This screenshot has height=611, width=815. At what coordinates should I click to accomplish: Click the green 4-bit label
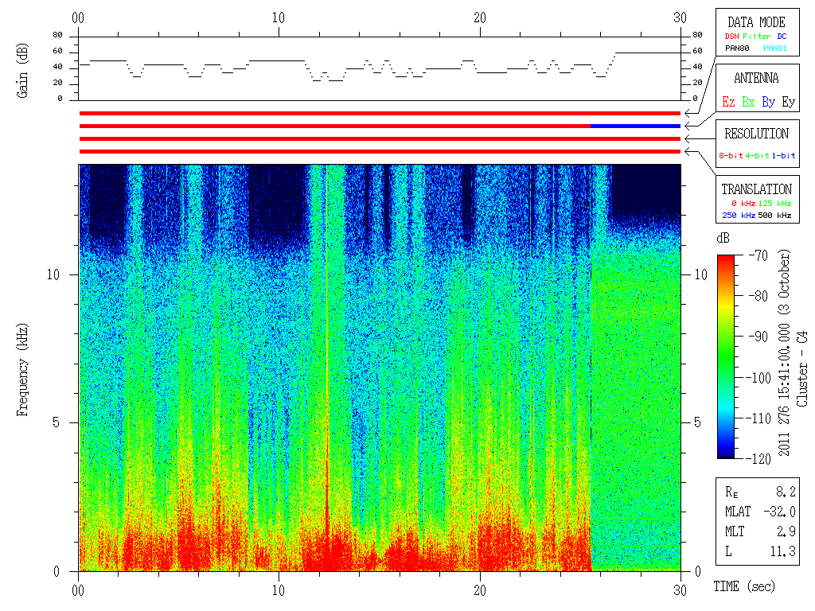758,155
